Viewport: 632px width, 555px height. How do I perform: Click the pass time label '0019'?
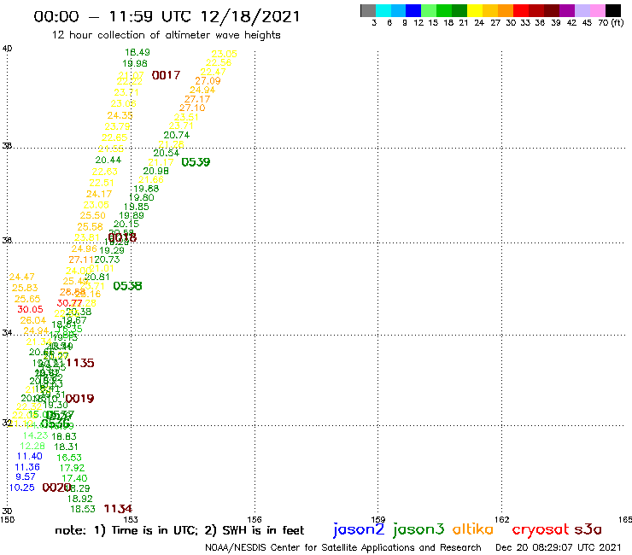pos(79,399)
